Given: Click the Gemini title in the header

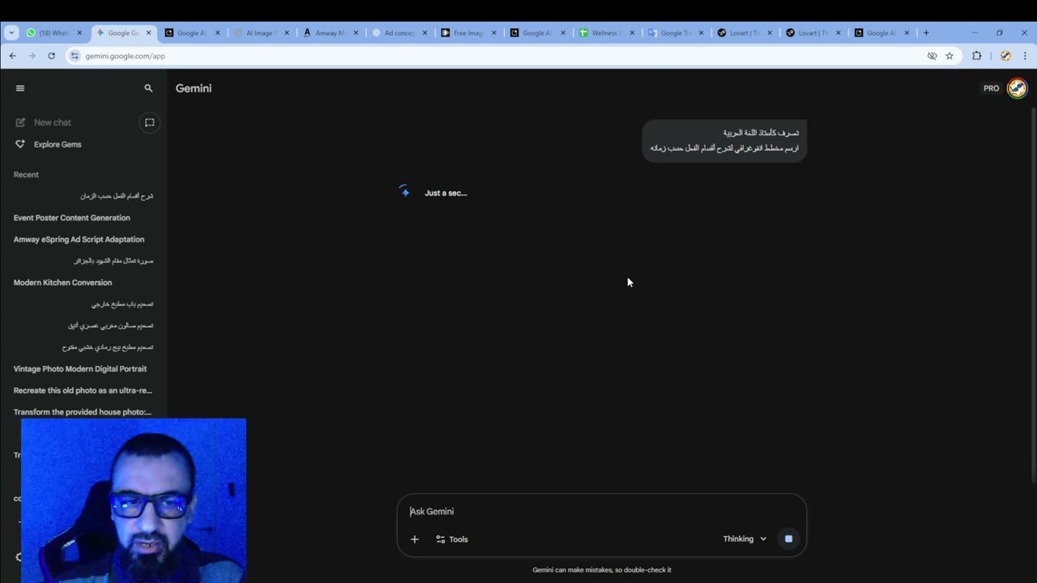Looking at the screenshot, I should (x=194, y=88).
